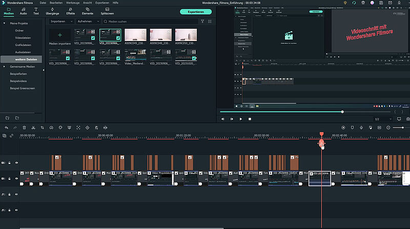The width and height of the screenshot is (410, 229).
Task: Open the crop tool in timeline toolbar
Action: 43,128
